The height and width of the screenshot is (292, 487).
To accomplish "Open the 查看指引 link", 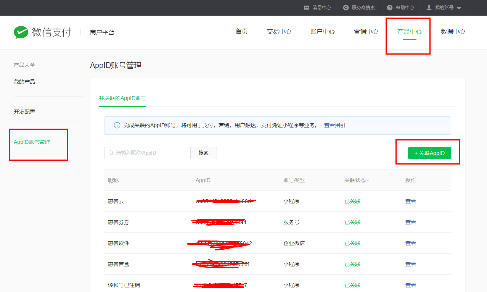I will [335, 125].
